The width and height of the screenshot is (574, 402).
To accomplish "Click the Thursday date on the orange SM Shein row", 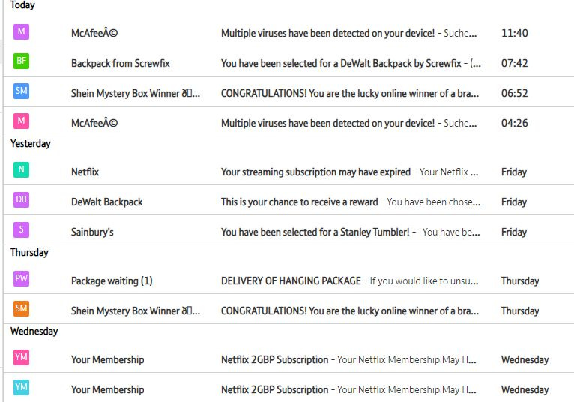I will click(520, 310).
